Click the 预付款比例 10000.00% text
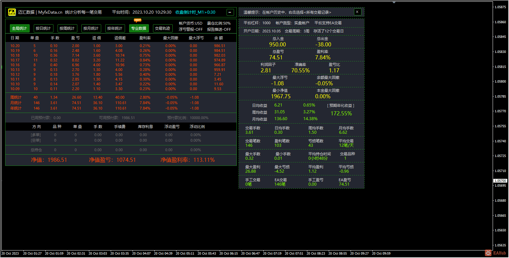The height and width of the screenshot is (258, 509). point(188,118)
